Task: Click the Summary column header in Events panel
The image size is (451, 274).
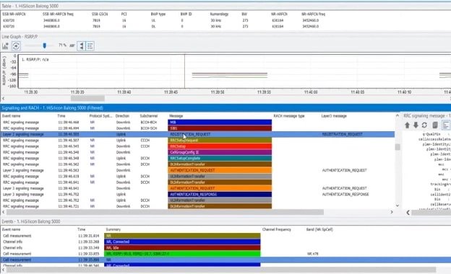Action: tap(113, 229)
